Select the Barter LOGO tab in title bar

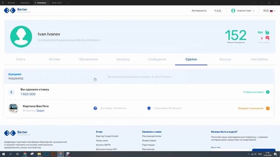click(x=57, y=3)
